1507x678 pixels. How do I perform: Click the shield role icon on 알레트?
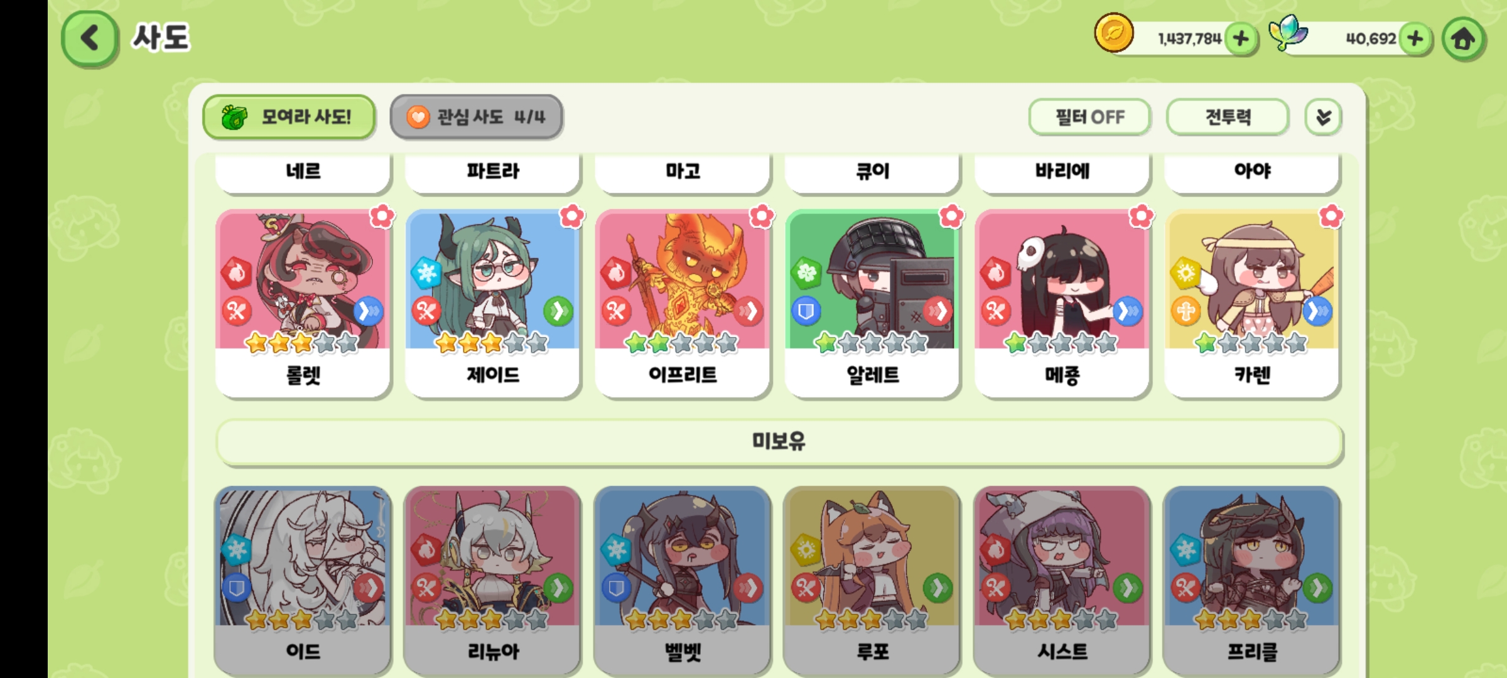click(x=806, y=311)
